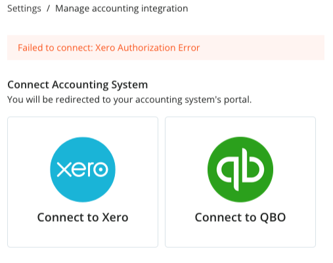Viewport: 333px width, 263px height.
Task: Click the breadcrumb slash separator
Action: pyautogui.click(x=48, y=9)
